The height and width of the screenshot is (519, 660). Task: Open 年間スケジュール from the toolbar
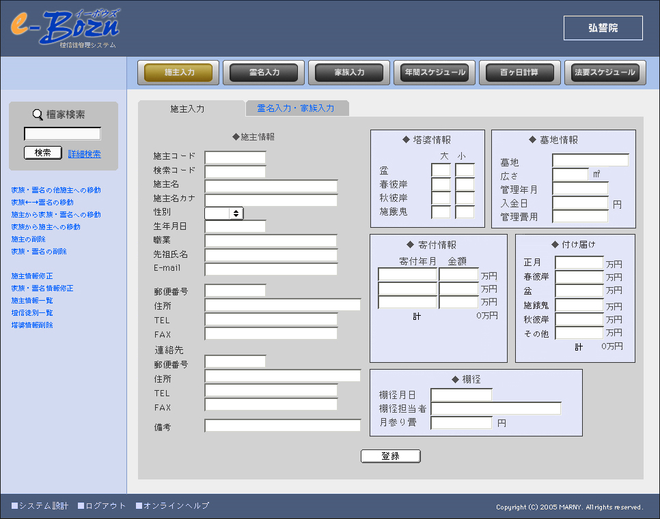(x=435, y=72)
